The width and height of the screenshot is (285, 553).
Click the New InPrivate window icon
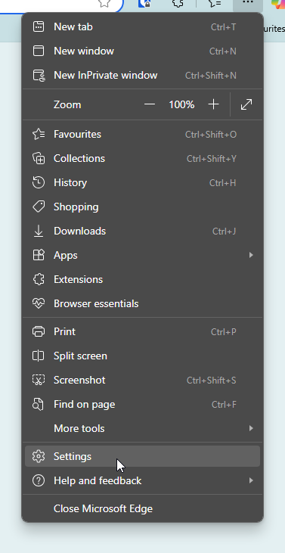pos(39,76)
